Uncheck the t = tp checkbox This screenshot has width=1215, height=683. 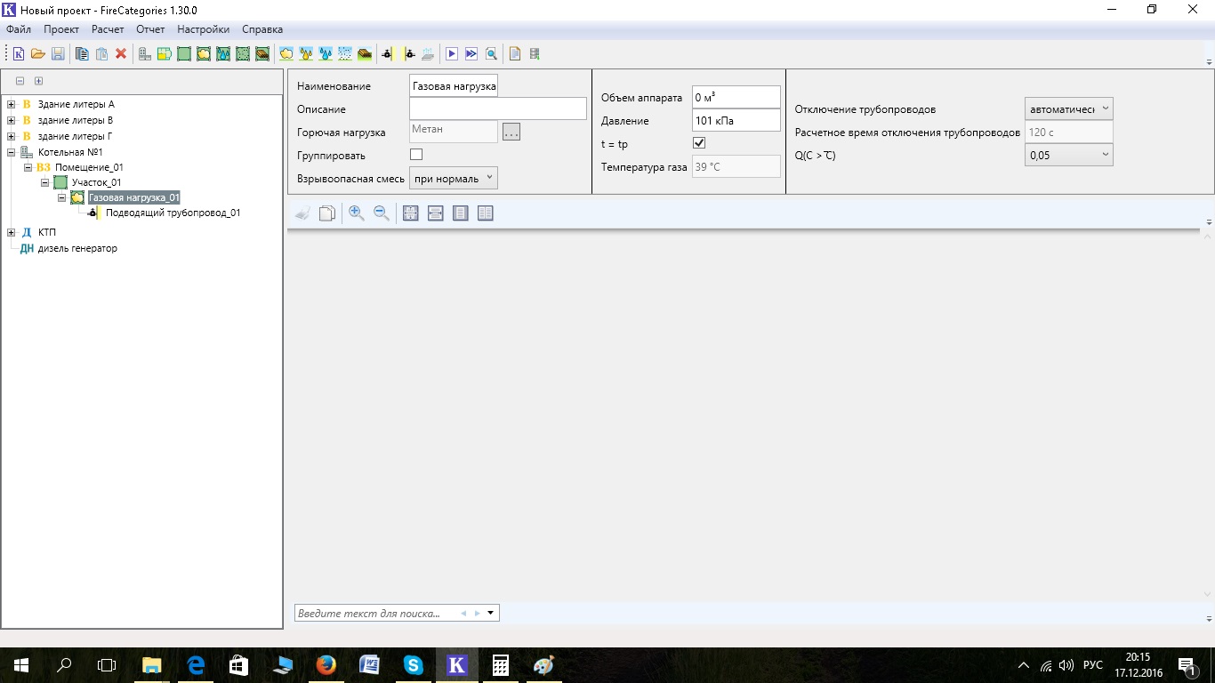[x=698, y=143]
